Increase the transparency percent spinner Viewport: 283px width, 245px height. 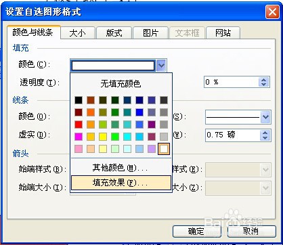[x=263, y=79]
